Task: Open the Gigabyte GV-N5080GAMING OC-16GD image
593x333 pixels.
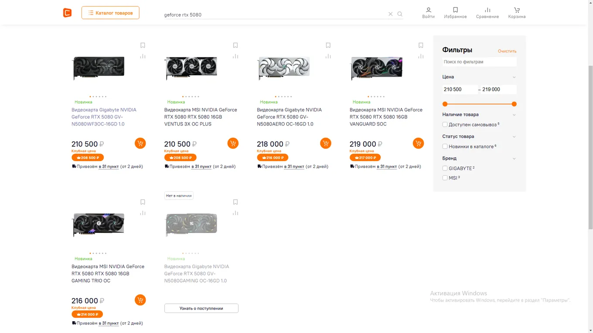Action: [x=191, y=225]
